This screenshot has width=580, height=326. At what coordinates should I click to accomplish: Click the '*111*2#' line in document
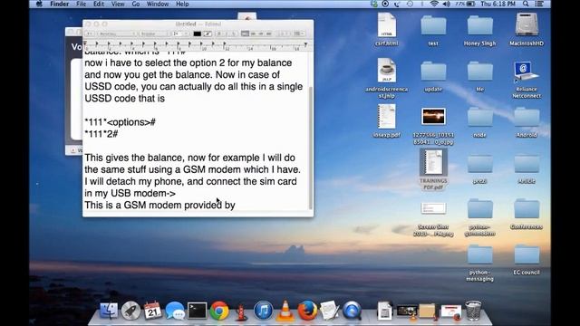pos(101,134)
